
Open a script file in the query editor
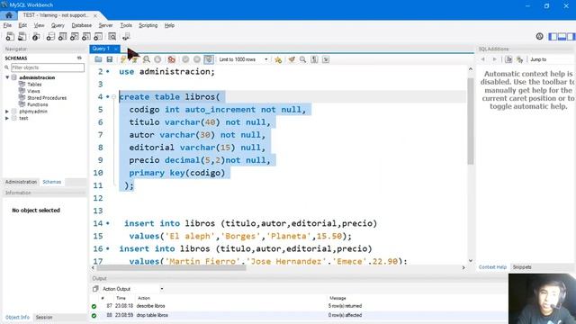[98, 59]
